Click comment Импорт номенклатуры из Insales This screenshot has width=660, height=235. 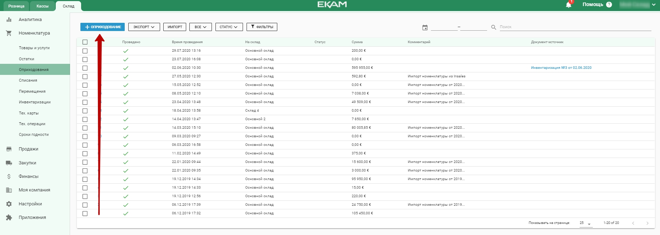coord(436,76)
